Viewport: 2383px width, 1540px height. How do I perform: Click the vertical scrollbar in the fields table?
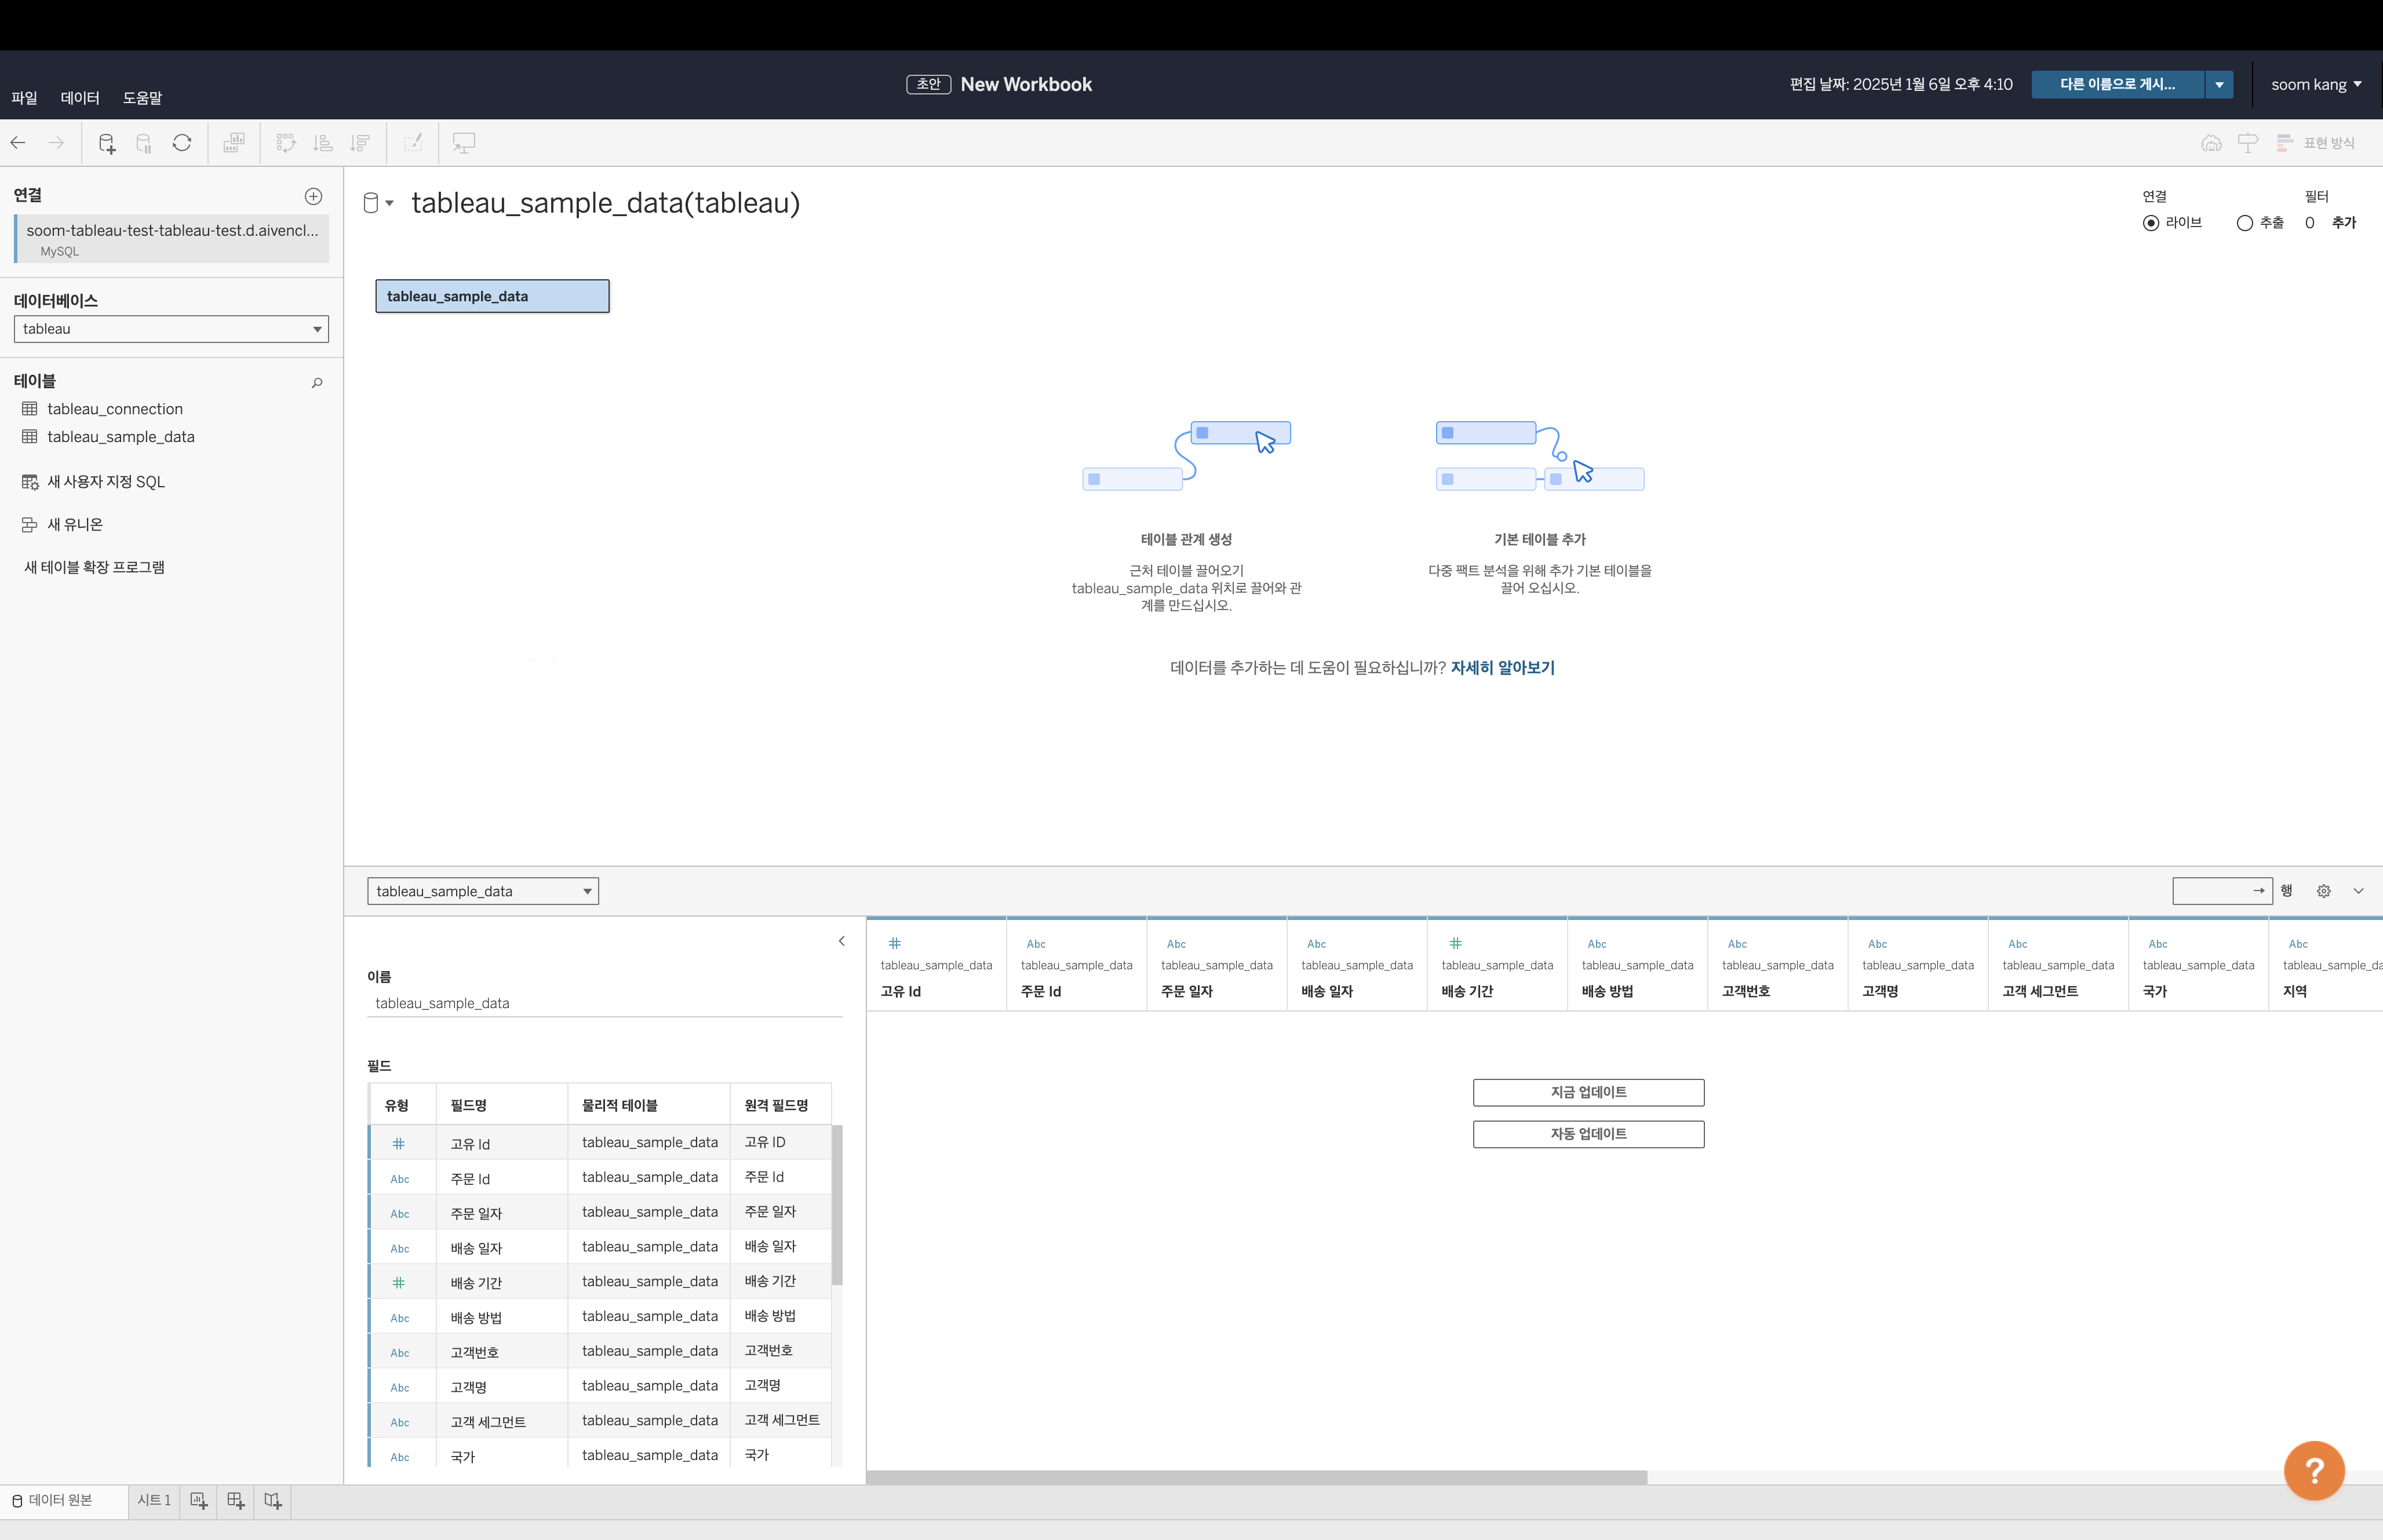pos(838,1205)
